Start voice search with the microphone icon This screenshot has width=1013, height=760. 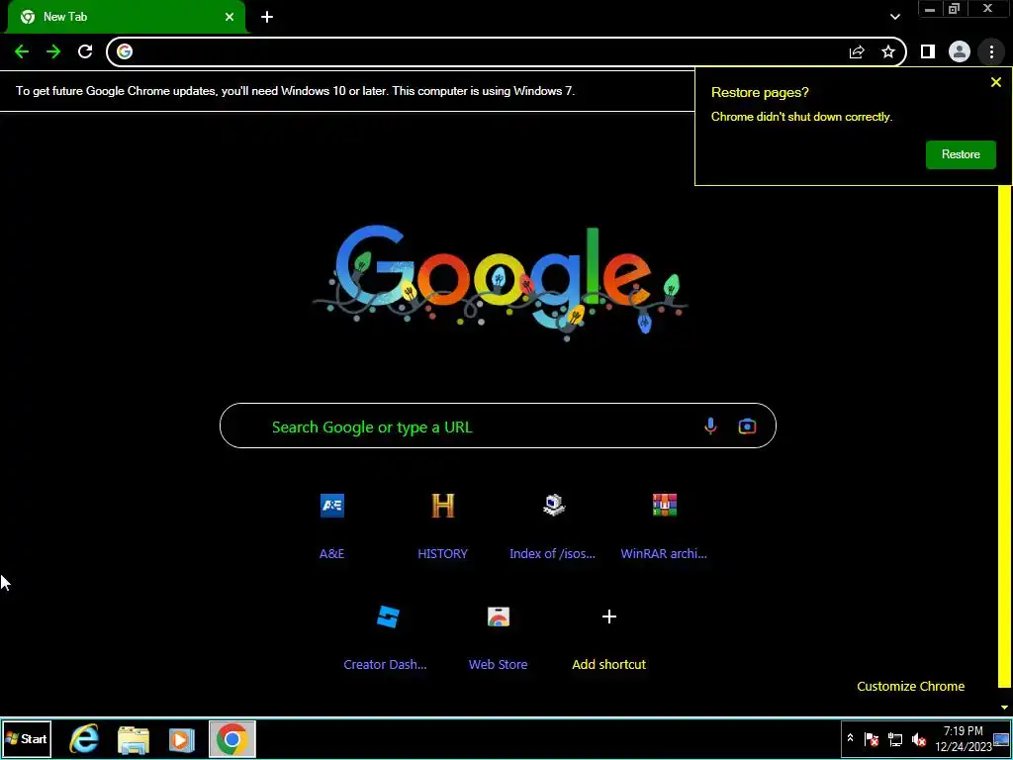710,426
